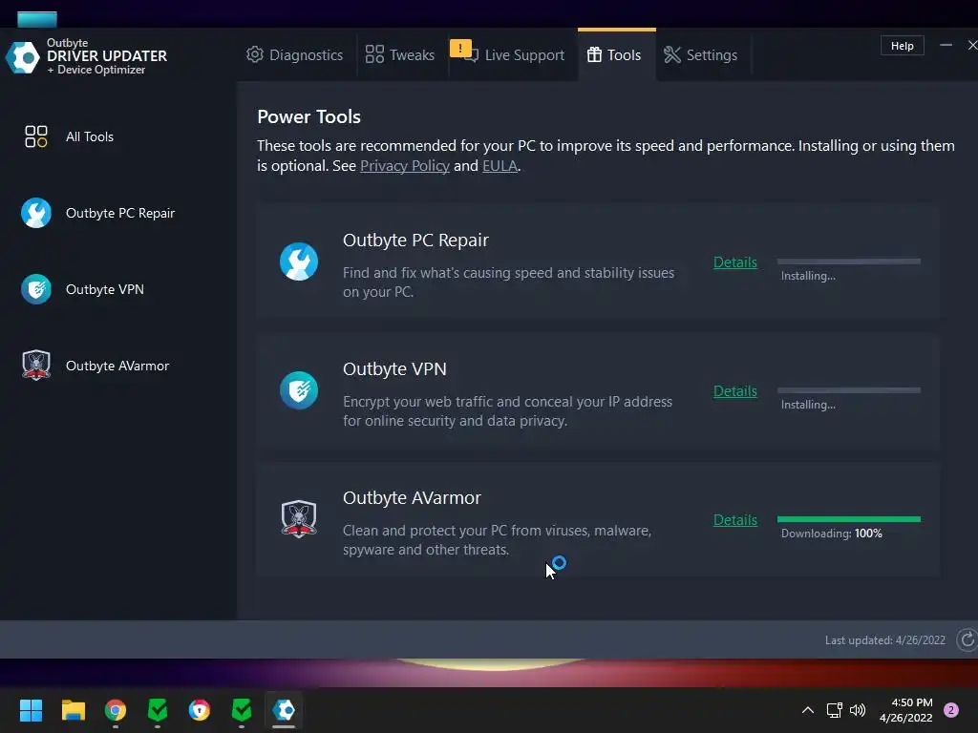Click the AVarmor download progress bar
This screenshot has height=733, width=978.
pos(849,519)
